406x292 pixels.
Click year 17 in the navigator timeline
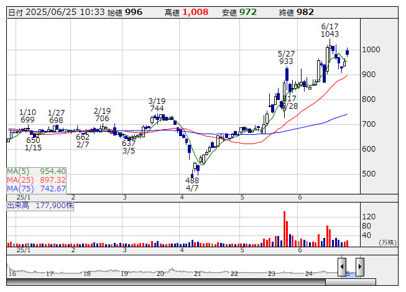click(50, 273)
